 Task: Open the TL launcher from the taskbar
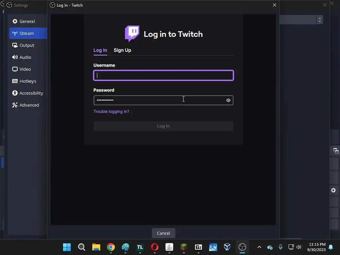tap(140, 247)
